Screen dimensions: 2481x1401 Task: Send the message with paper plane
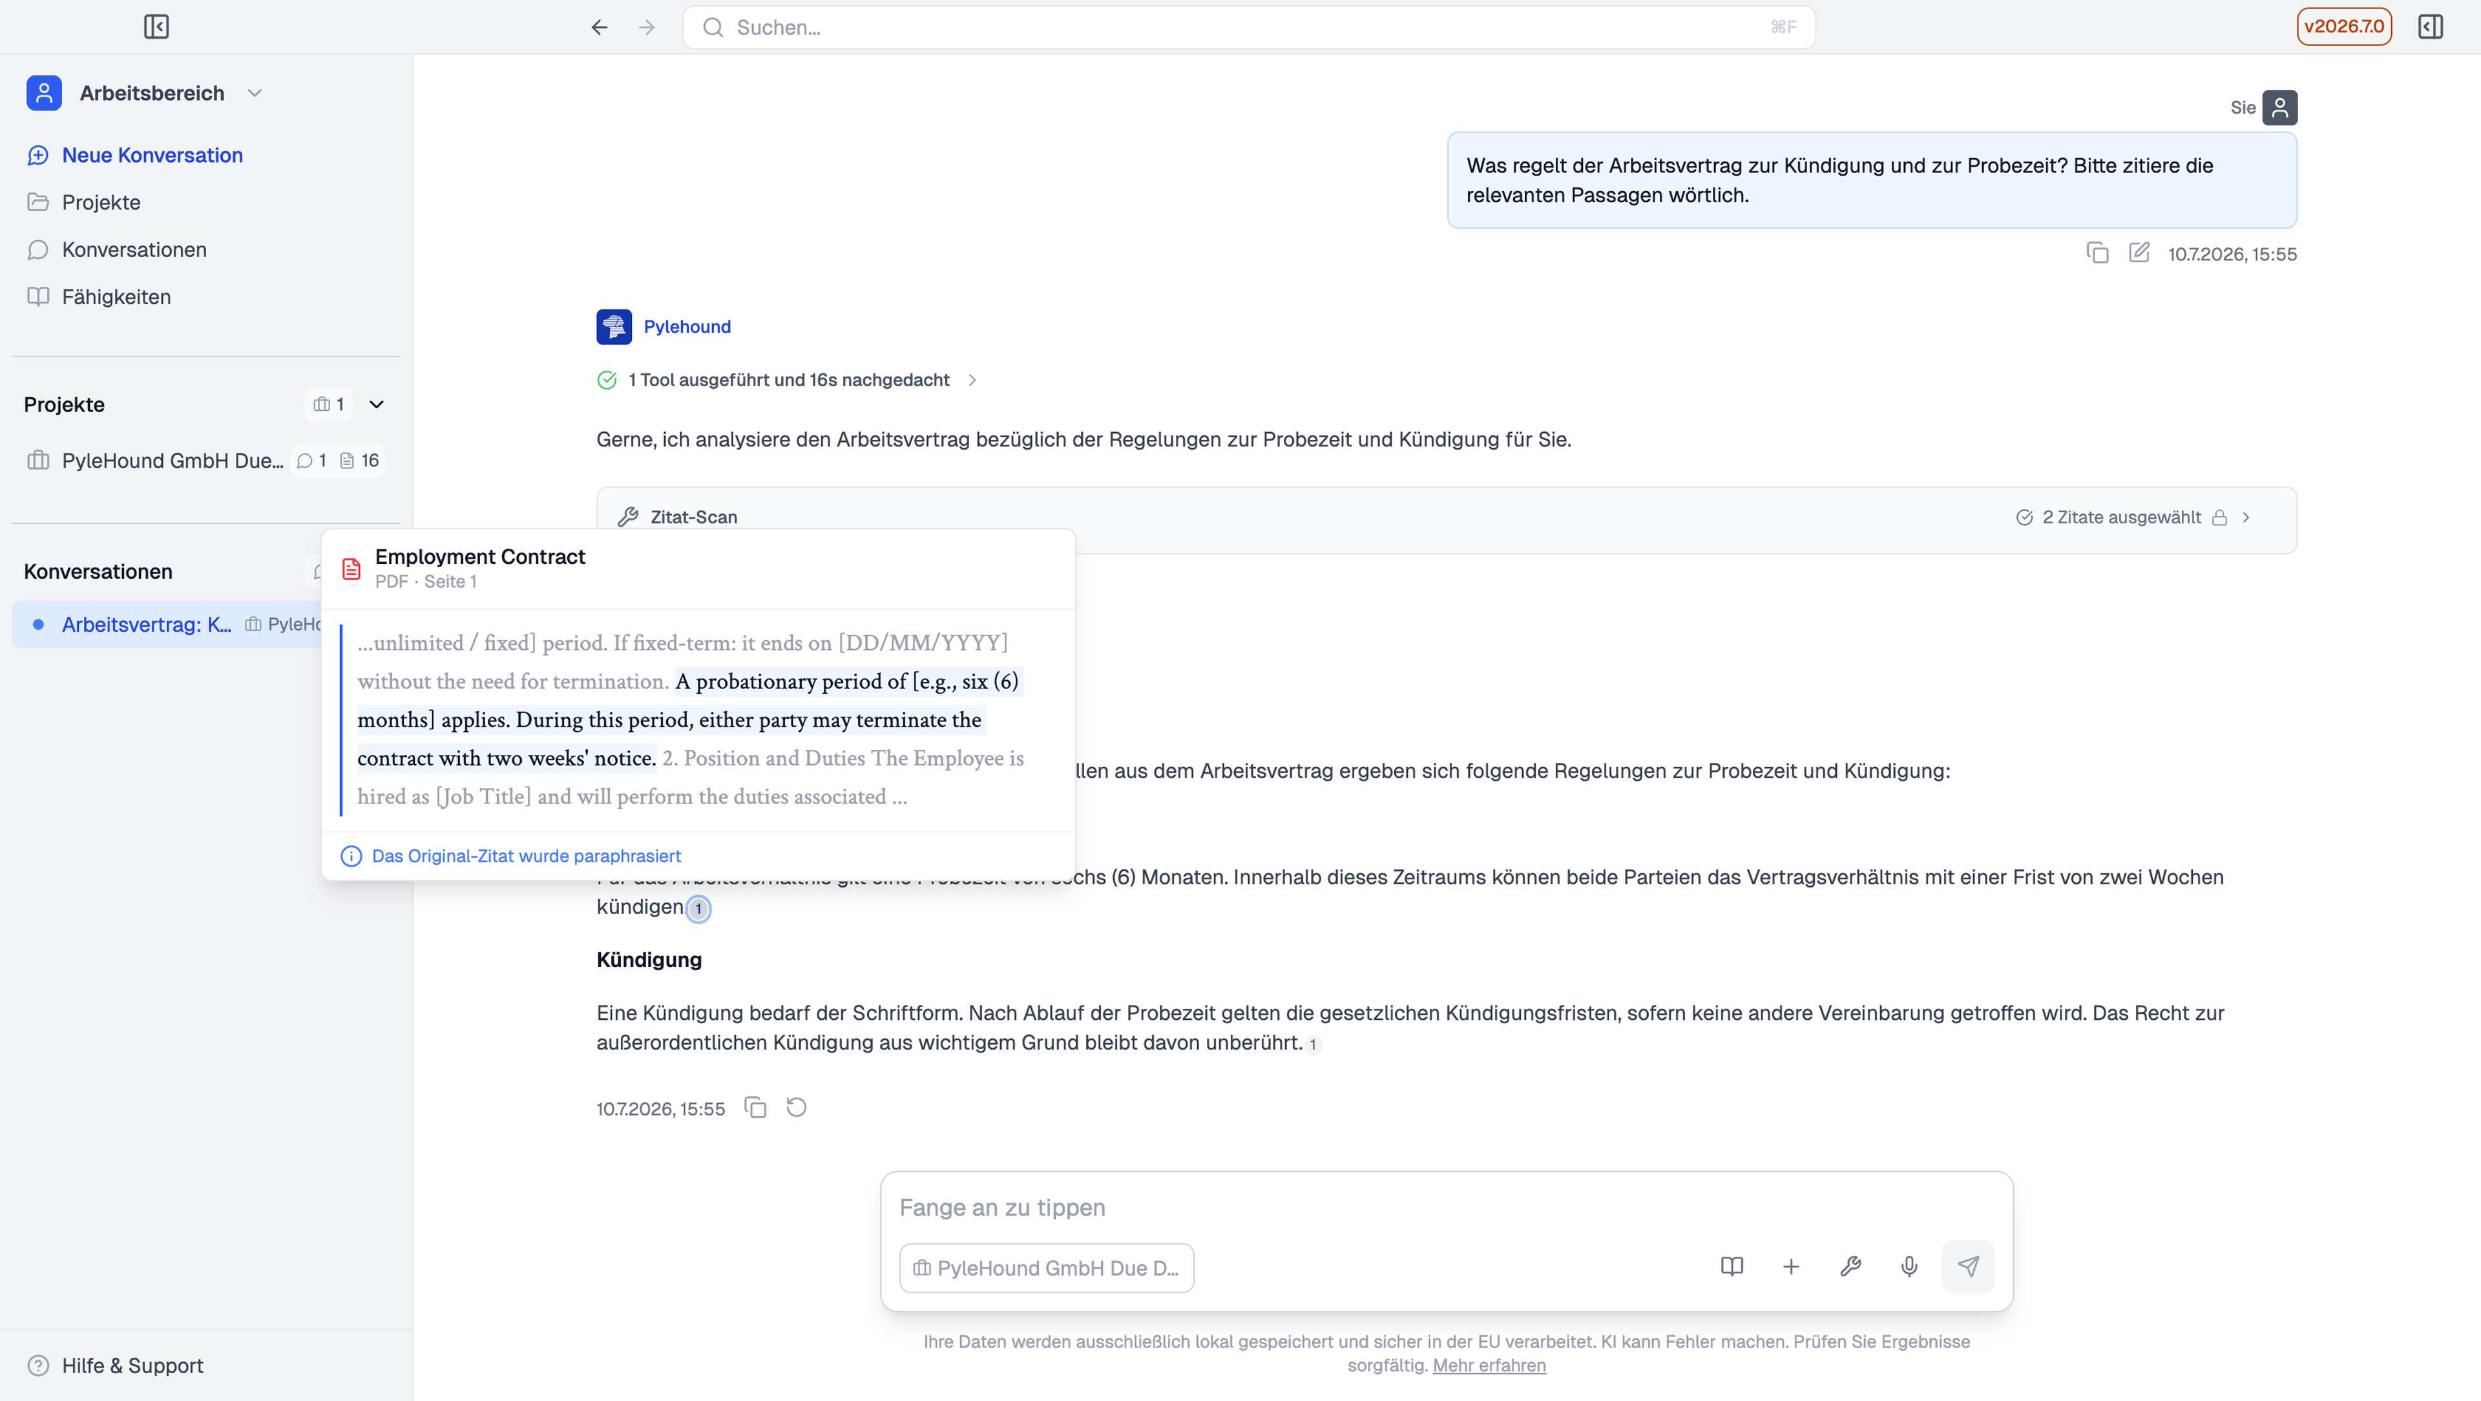[1967, 1266]
